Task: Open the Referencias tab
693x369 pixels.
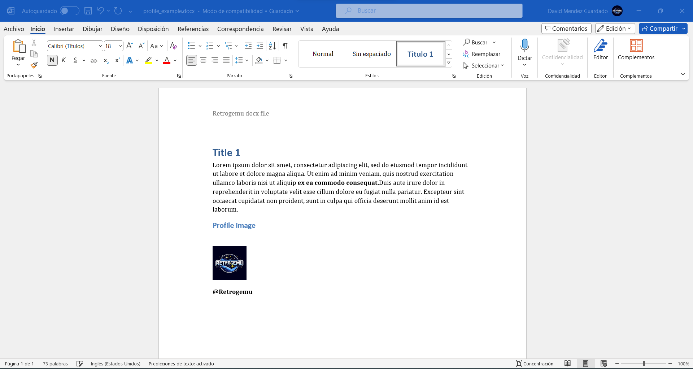Action: click(x=193, y=29)
